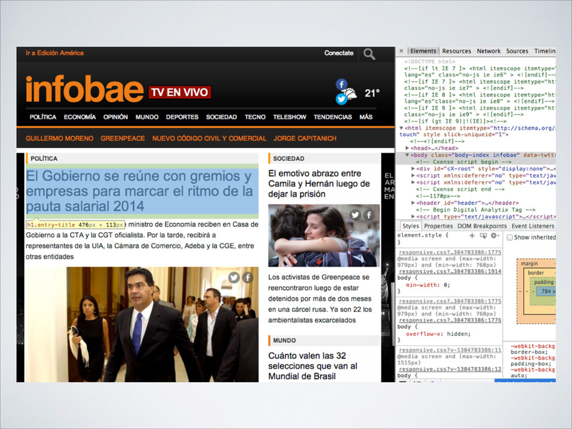The image size is (572, 429).
Task: Click the Ir a Edición América link
Action: pos(55,53)
